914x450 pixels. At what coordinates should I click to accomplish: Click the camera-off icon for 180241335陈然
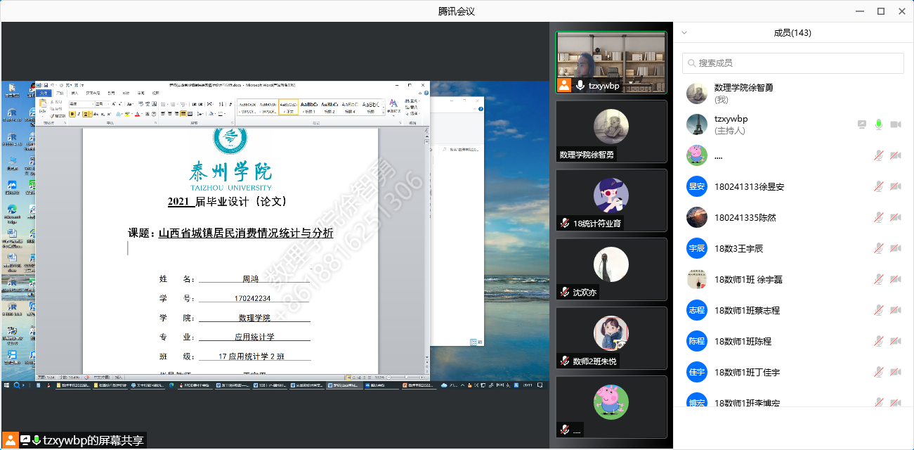(x=895, y=217)
